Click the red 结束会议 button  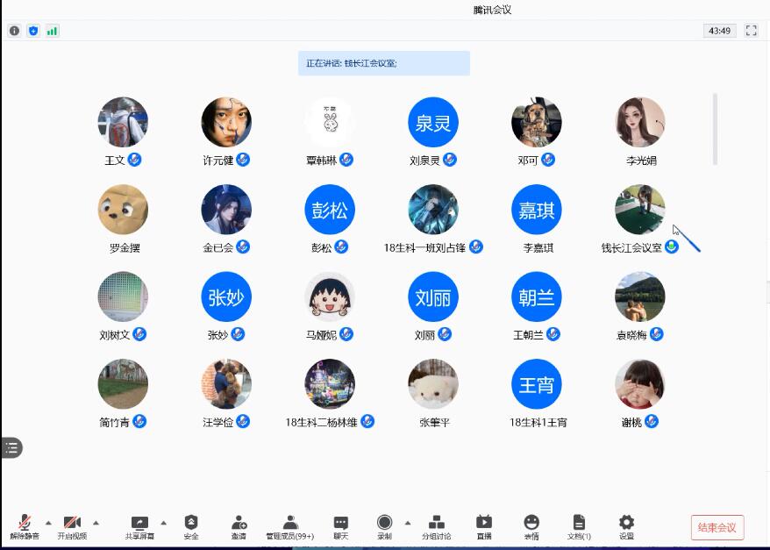717,527
